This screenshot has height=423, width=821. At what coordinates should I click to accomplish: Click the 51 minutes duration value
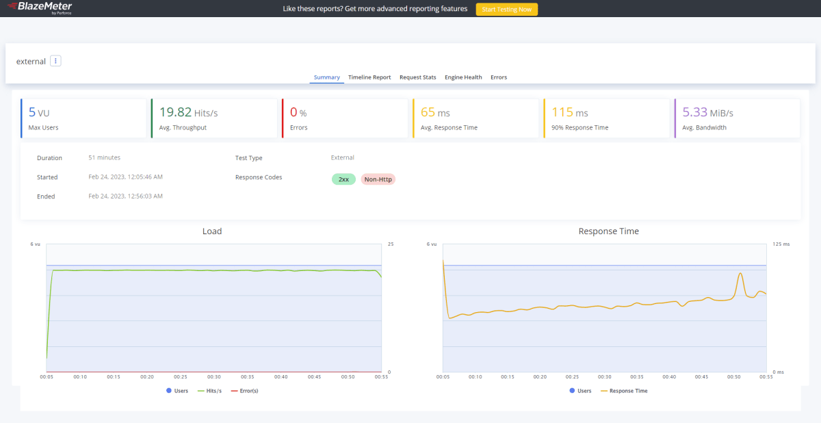tap(104, 157)
